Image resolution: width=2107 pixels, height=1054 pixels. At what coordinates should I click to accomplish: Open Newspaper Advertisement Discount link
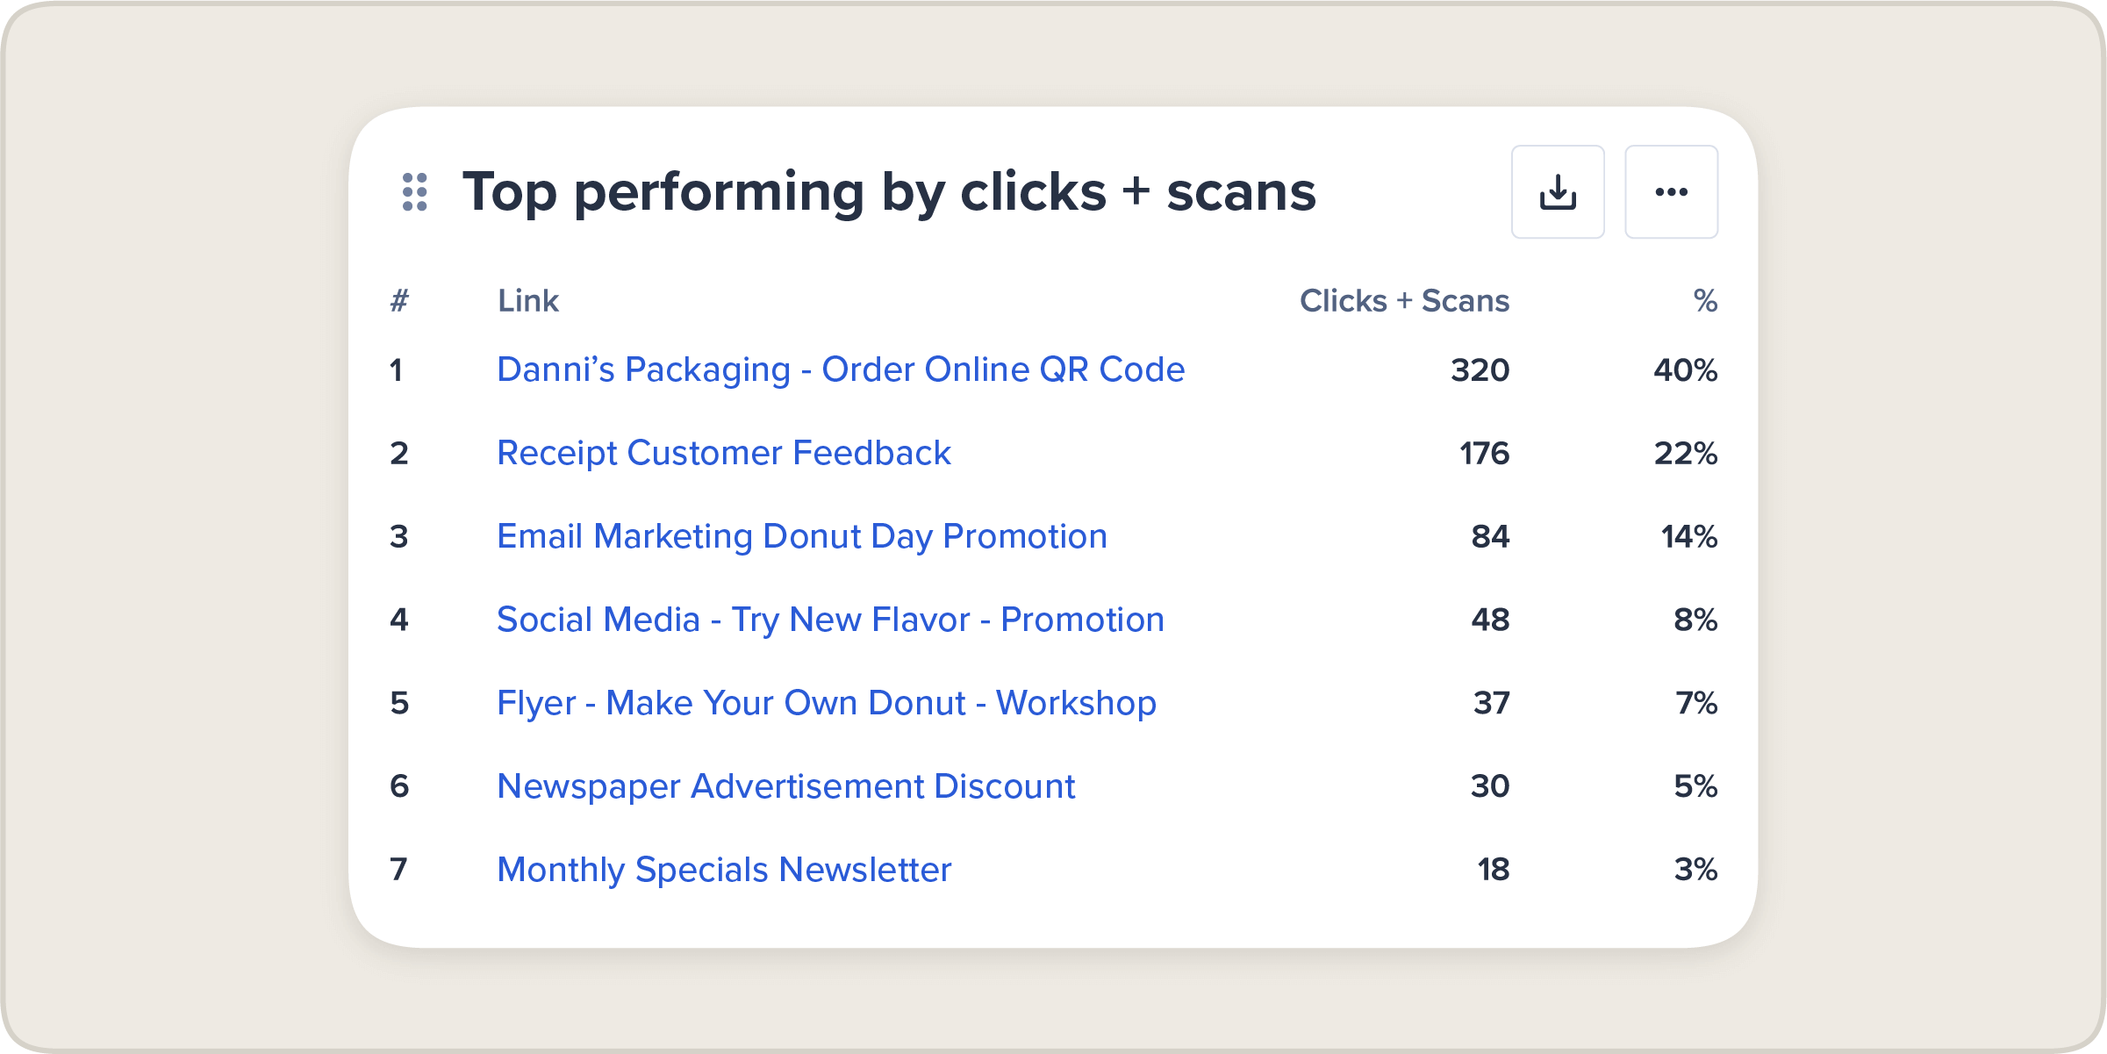click(785, 786)
